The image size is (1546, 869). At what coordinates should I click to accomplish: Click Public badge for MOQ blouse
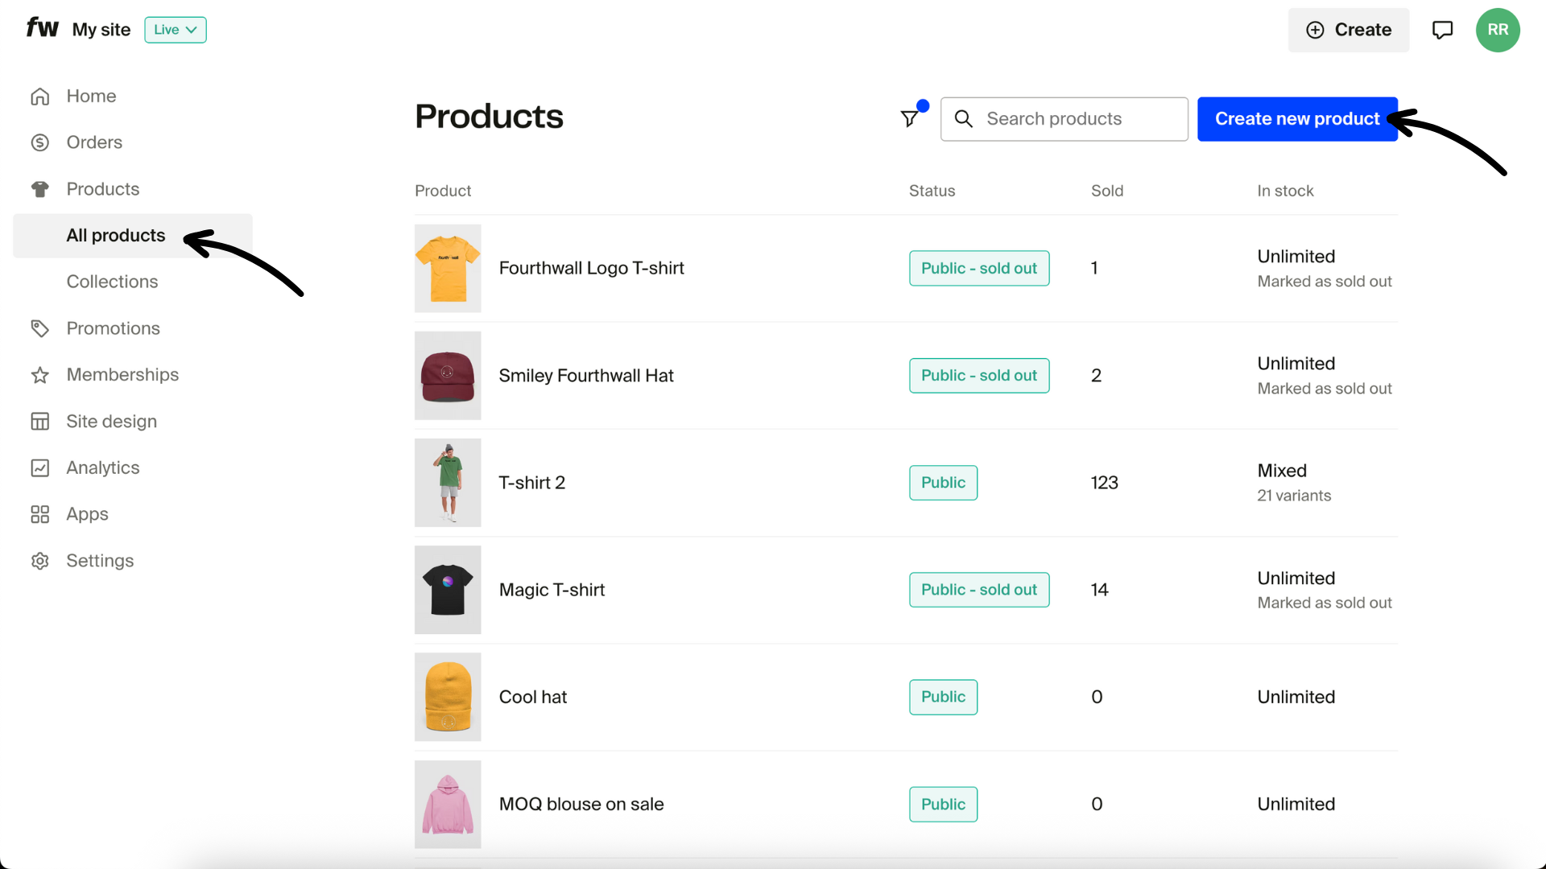click(943, 805)
